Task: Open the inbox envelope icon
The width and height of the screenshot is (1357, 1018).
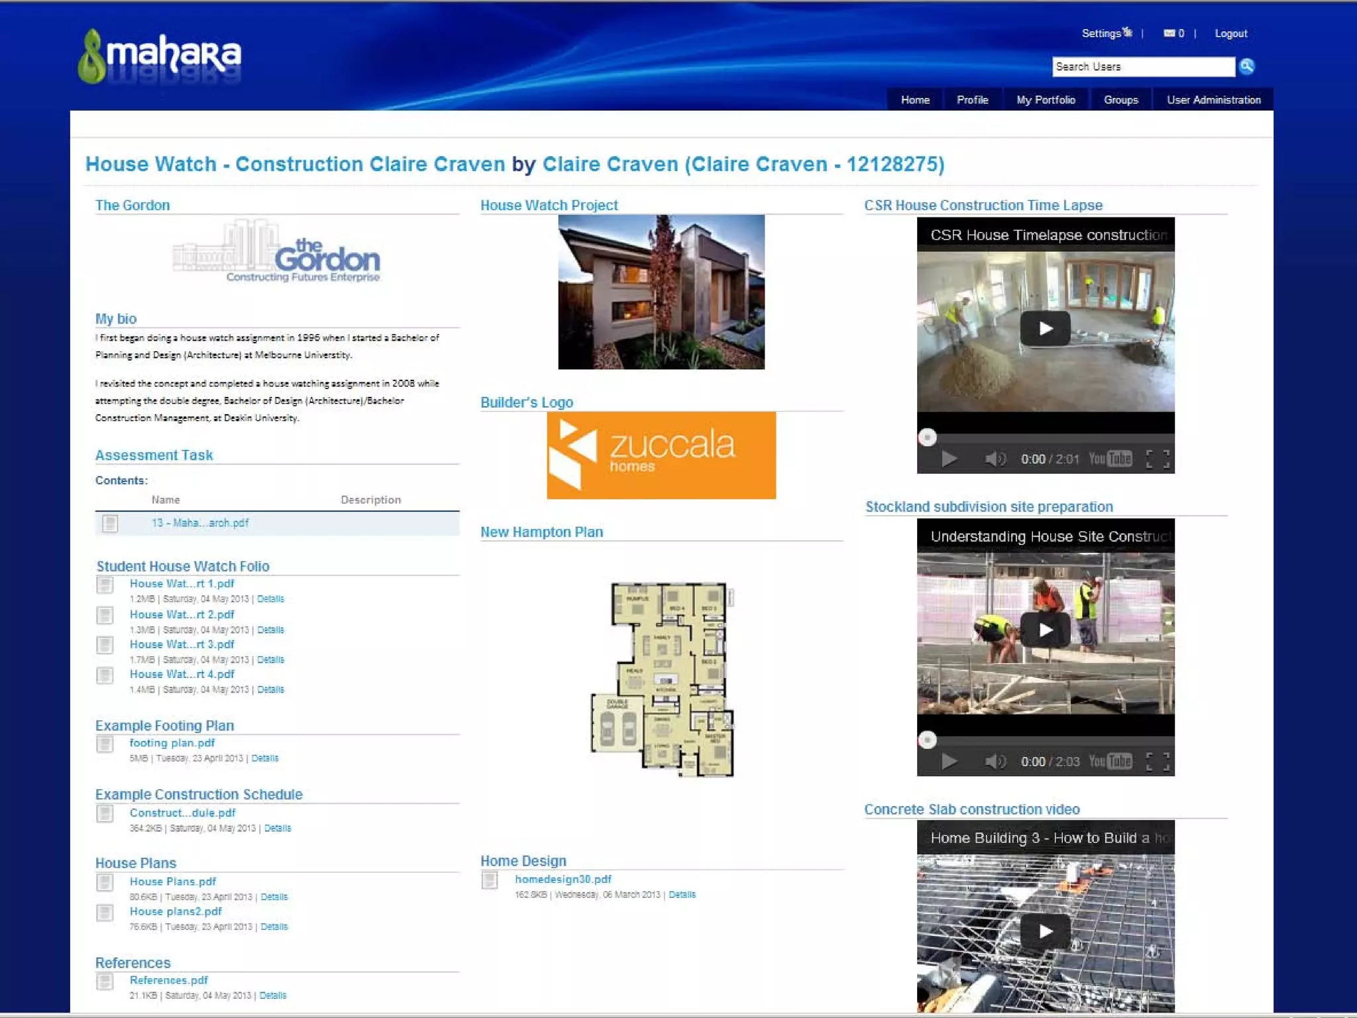Action: coord(1169,33)
